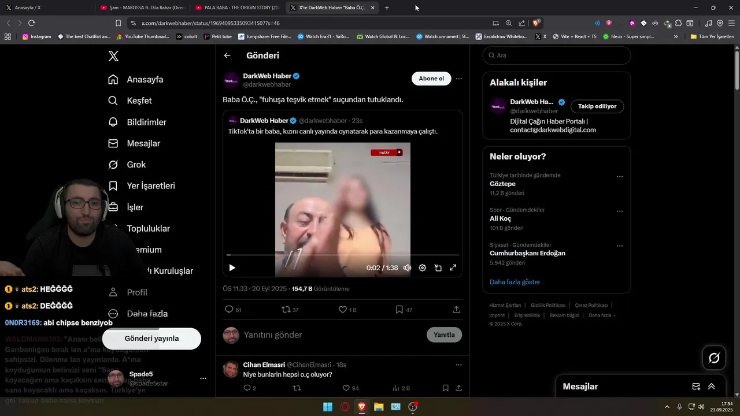This screenshot has width=740, height=416.
Task: Bookmark Cihan Elmasri's reply
Action: pyautogui.click(x=445, y=388)
